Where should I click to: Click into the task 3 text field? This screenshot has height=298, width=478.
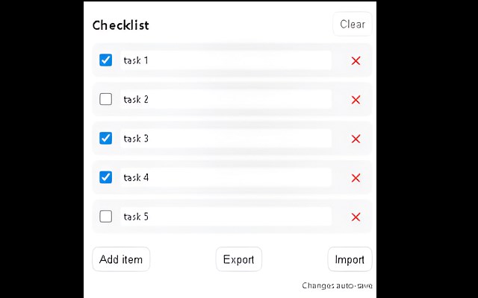[226, 139]
